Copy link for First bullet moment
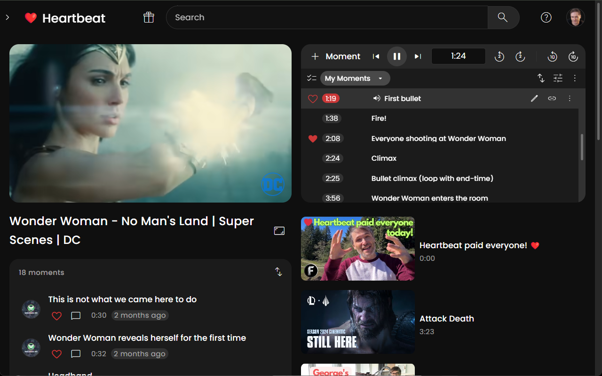This screenshot has height=376, width=602. 552,99
